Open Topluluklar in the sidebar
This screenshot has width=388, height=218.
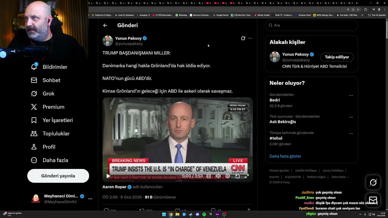pyautogui.click(x=50, y=134)
